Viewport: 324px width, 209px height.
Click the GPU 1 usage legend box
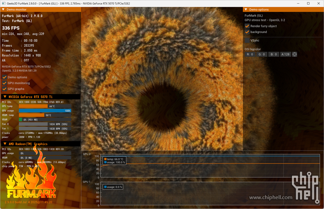[x=113, y=187]
